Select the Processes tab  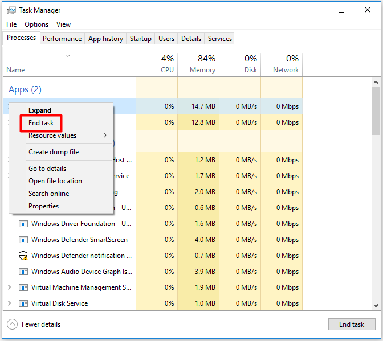21,38
